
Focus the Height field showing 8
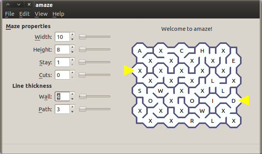[x=63, y=50]
